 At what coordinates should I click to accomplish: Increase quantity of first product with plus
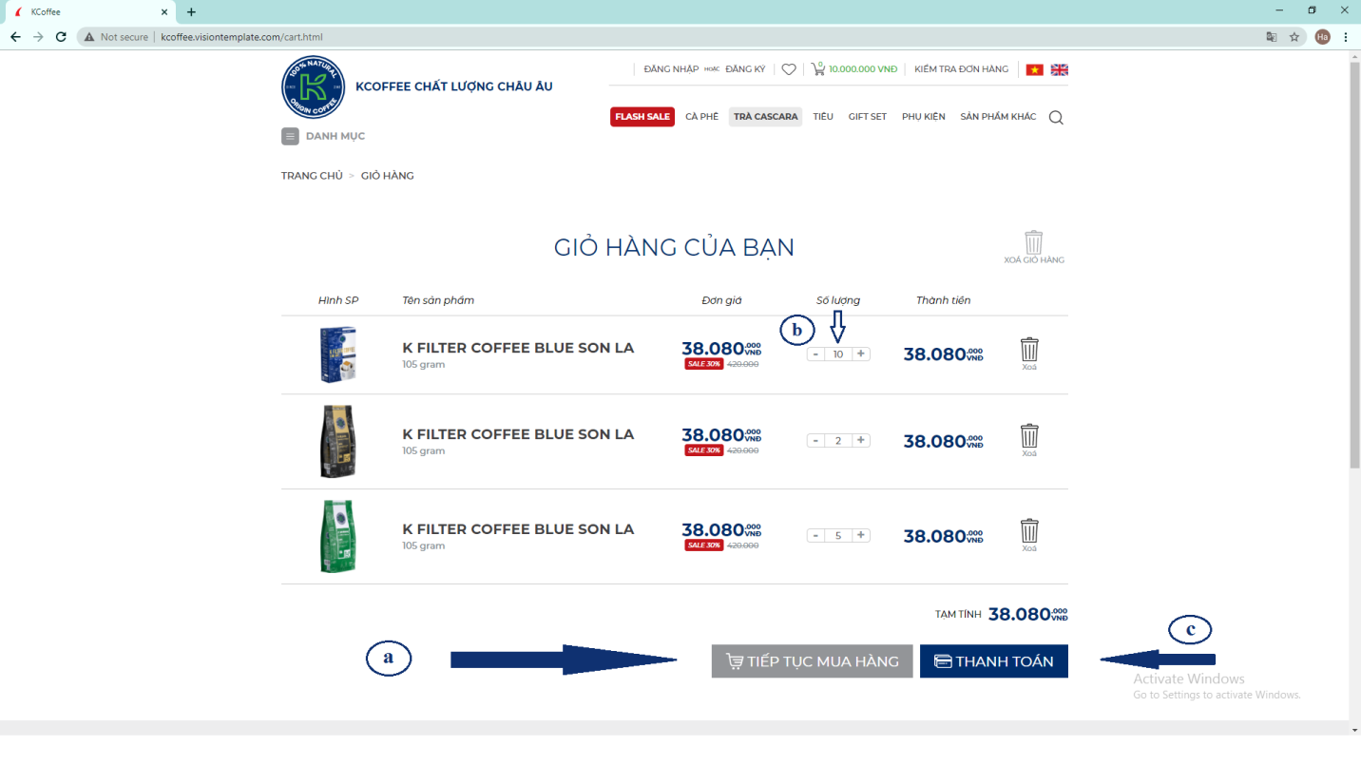pos(861,354)
